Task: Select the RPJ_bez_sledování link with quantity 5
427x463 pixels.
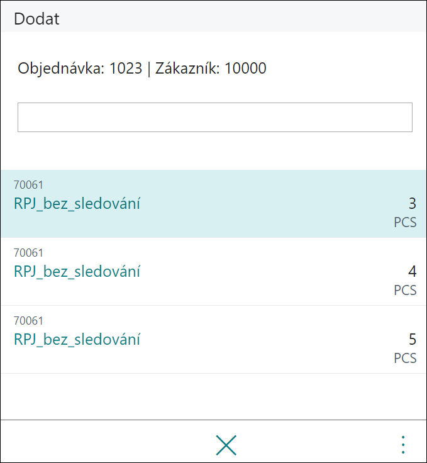Action: [x=77, y=340]
